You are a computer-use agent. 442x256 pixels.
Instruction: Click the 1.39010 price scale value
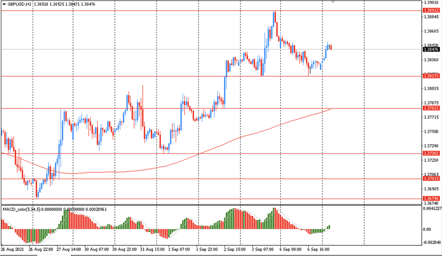[431, 3]
